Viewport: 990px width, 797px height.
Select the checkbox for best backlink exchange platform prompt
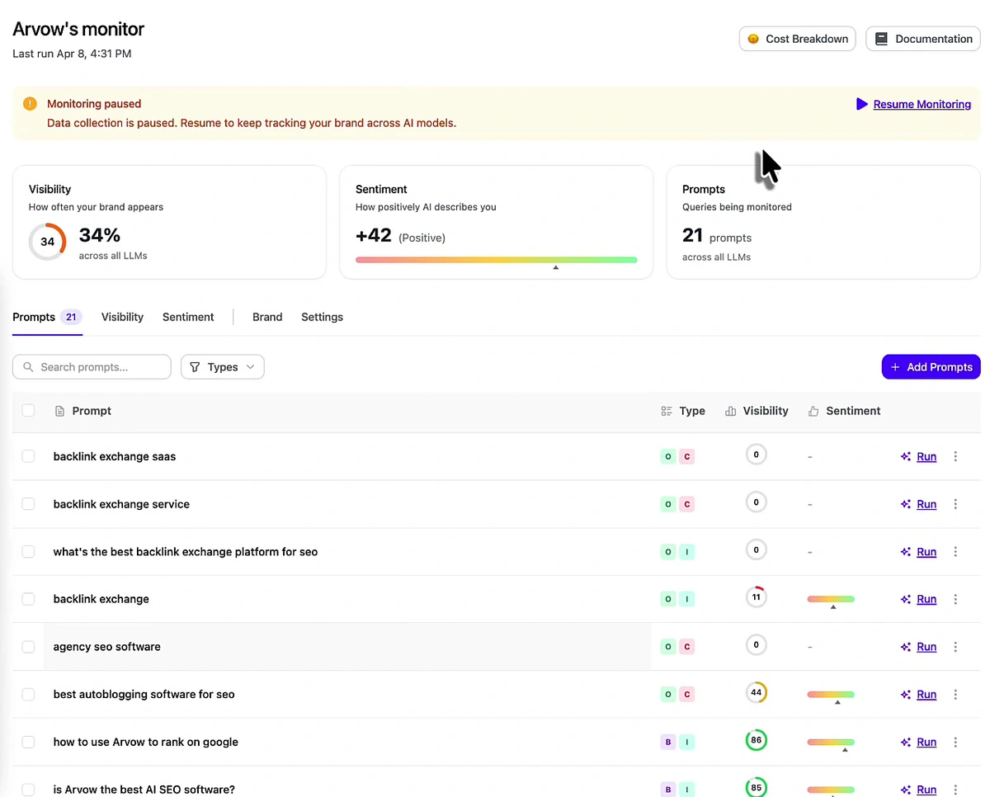tap(28, 551)
